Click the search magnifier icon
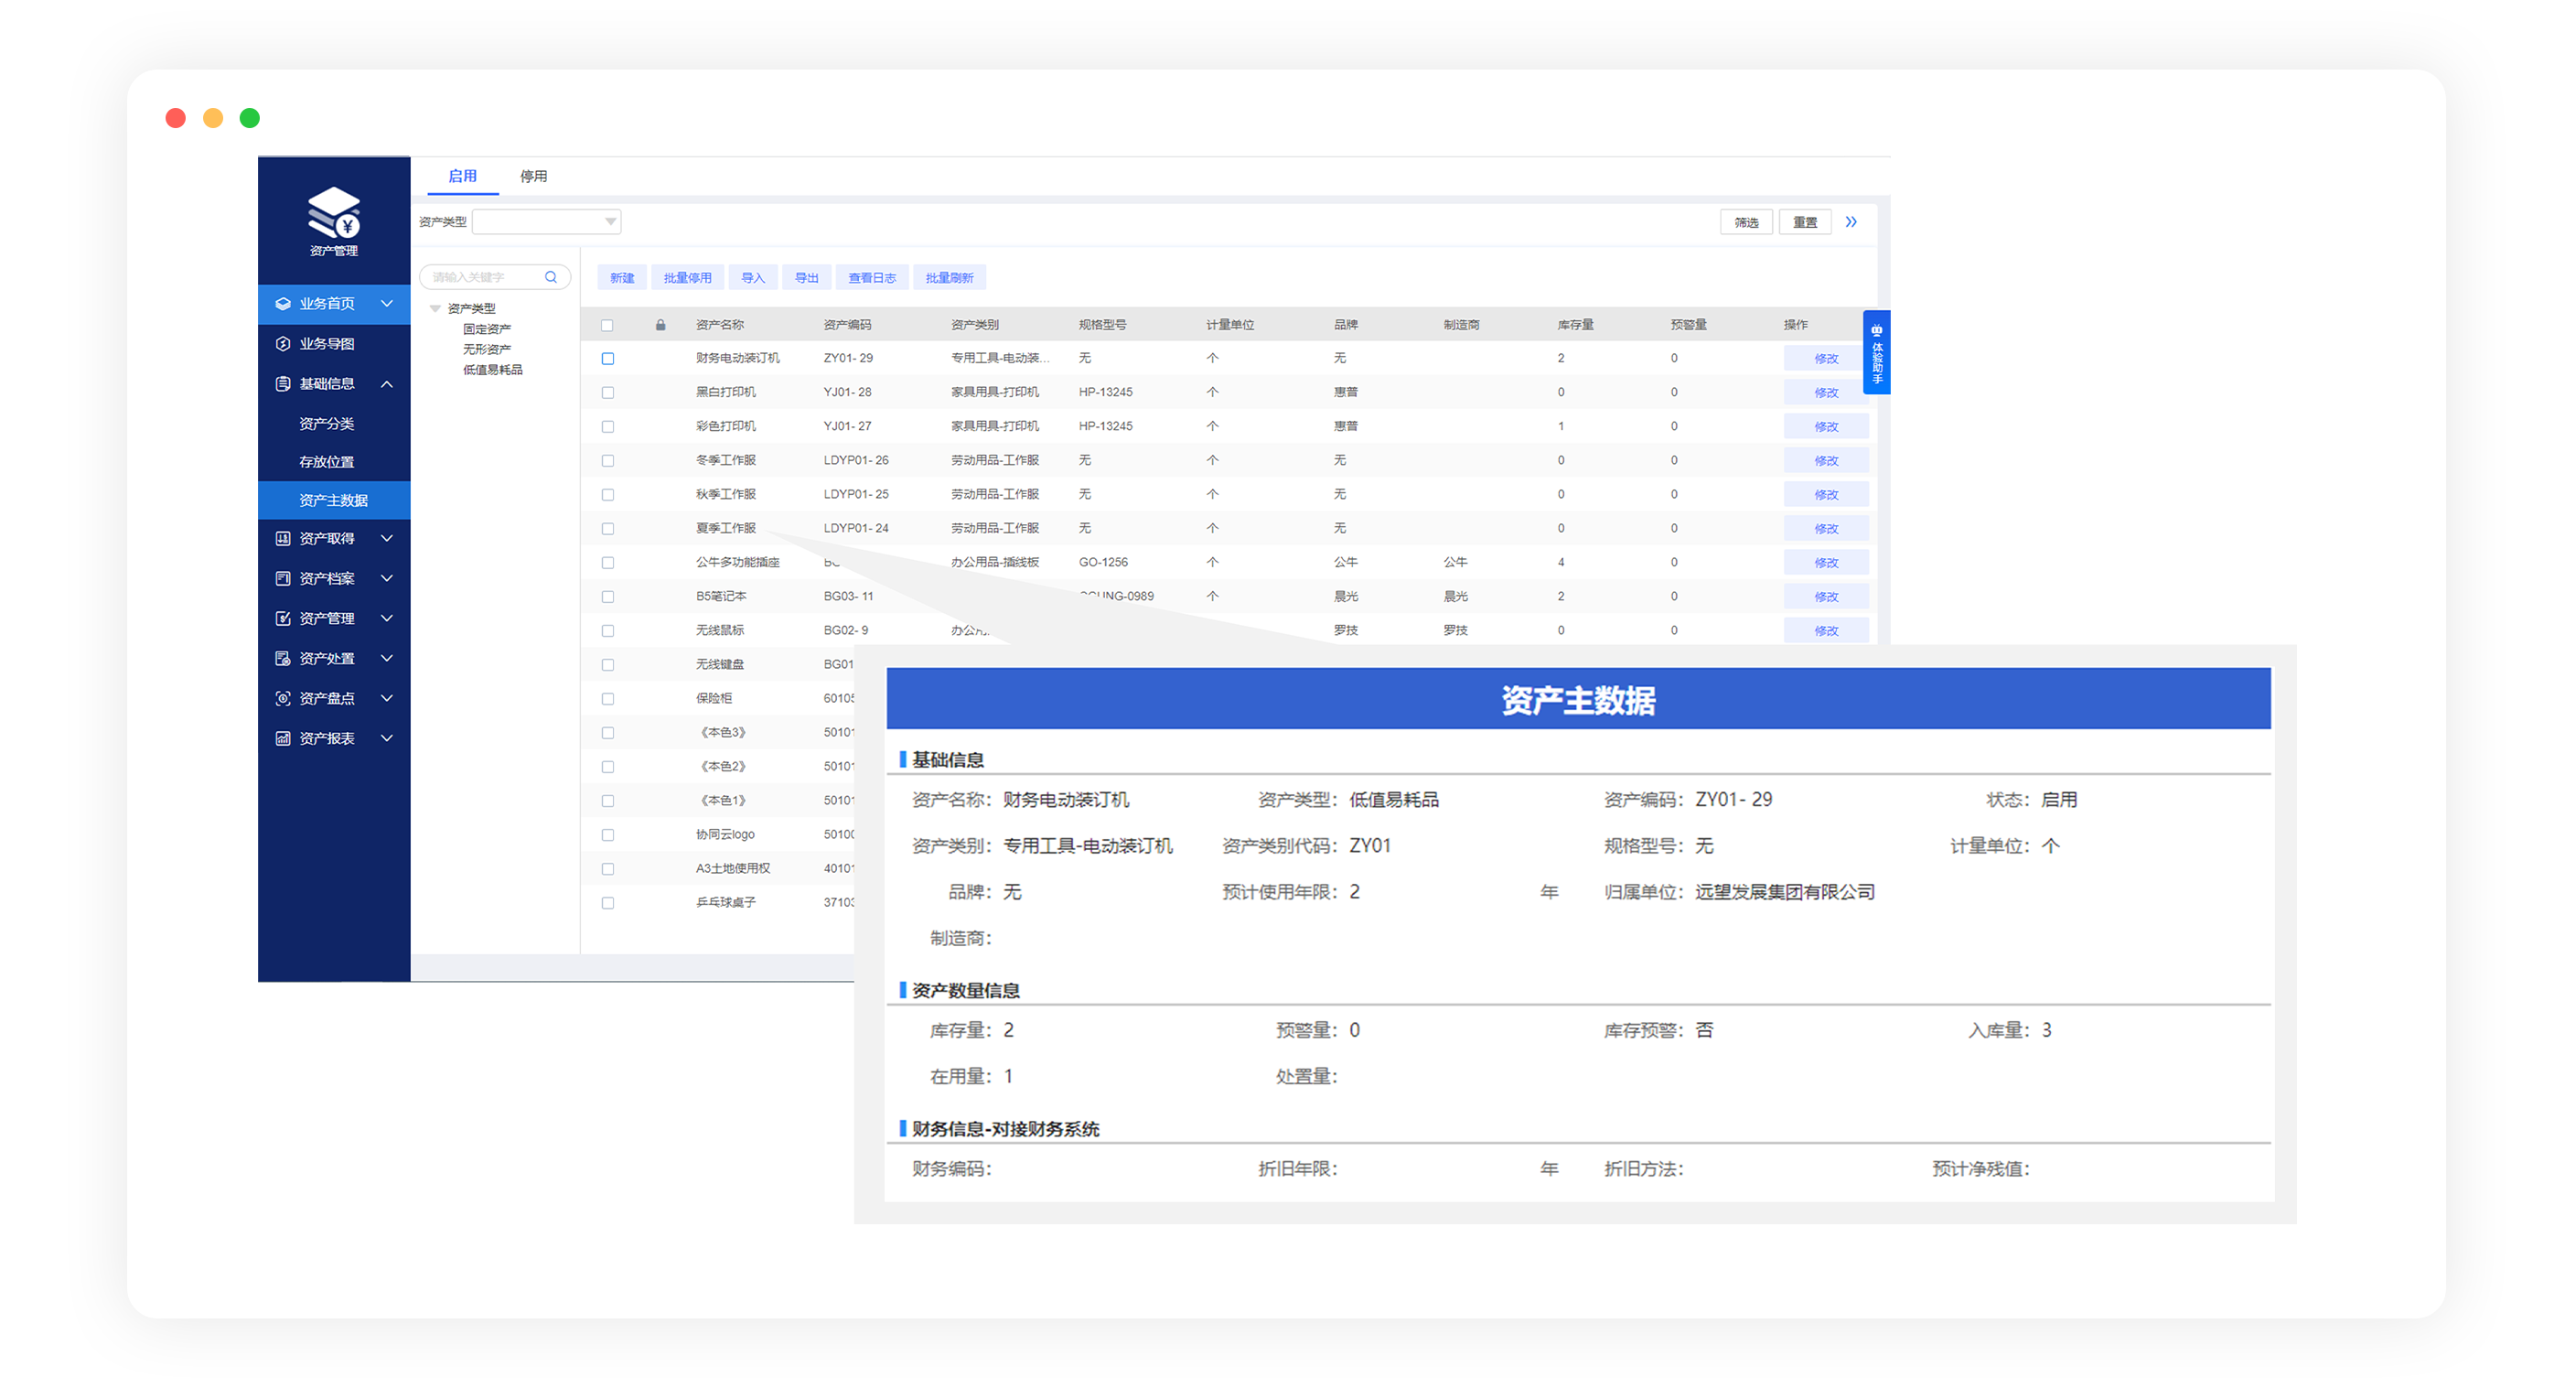Screen dimensions: 2576x1388 click(551, 277)
